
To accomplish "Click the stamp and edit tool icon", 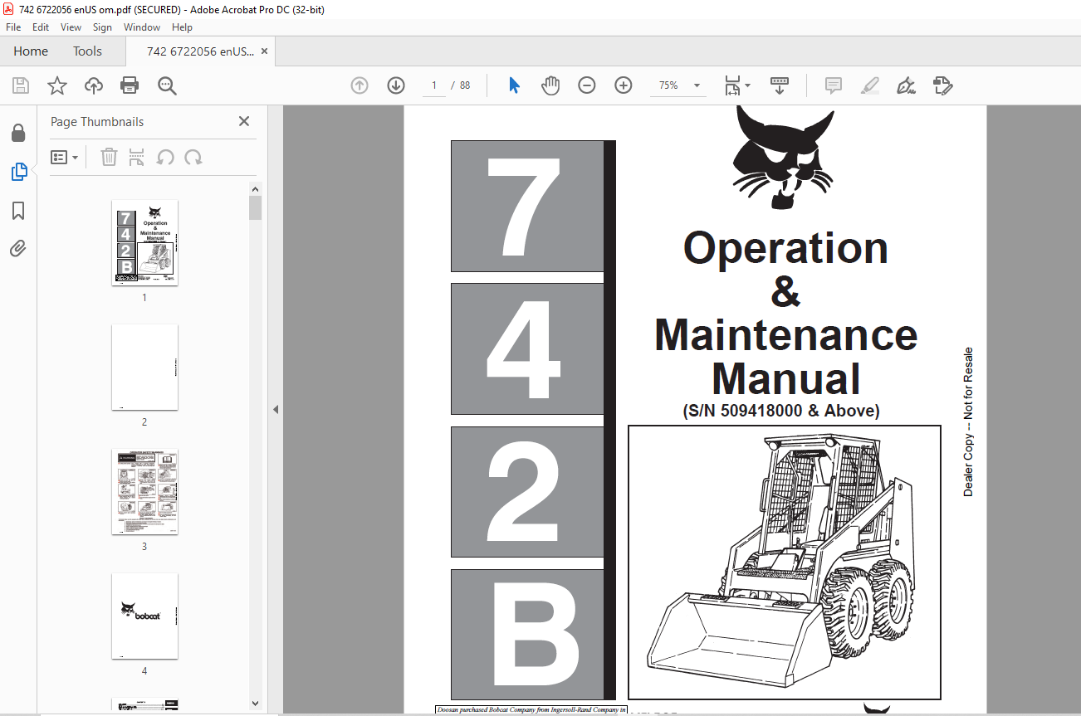I will pyautogui.click(x=942, y=85).
